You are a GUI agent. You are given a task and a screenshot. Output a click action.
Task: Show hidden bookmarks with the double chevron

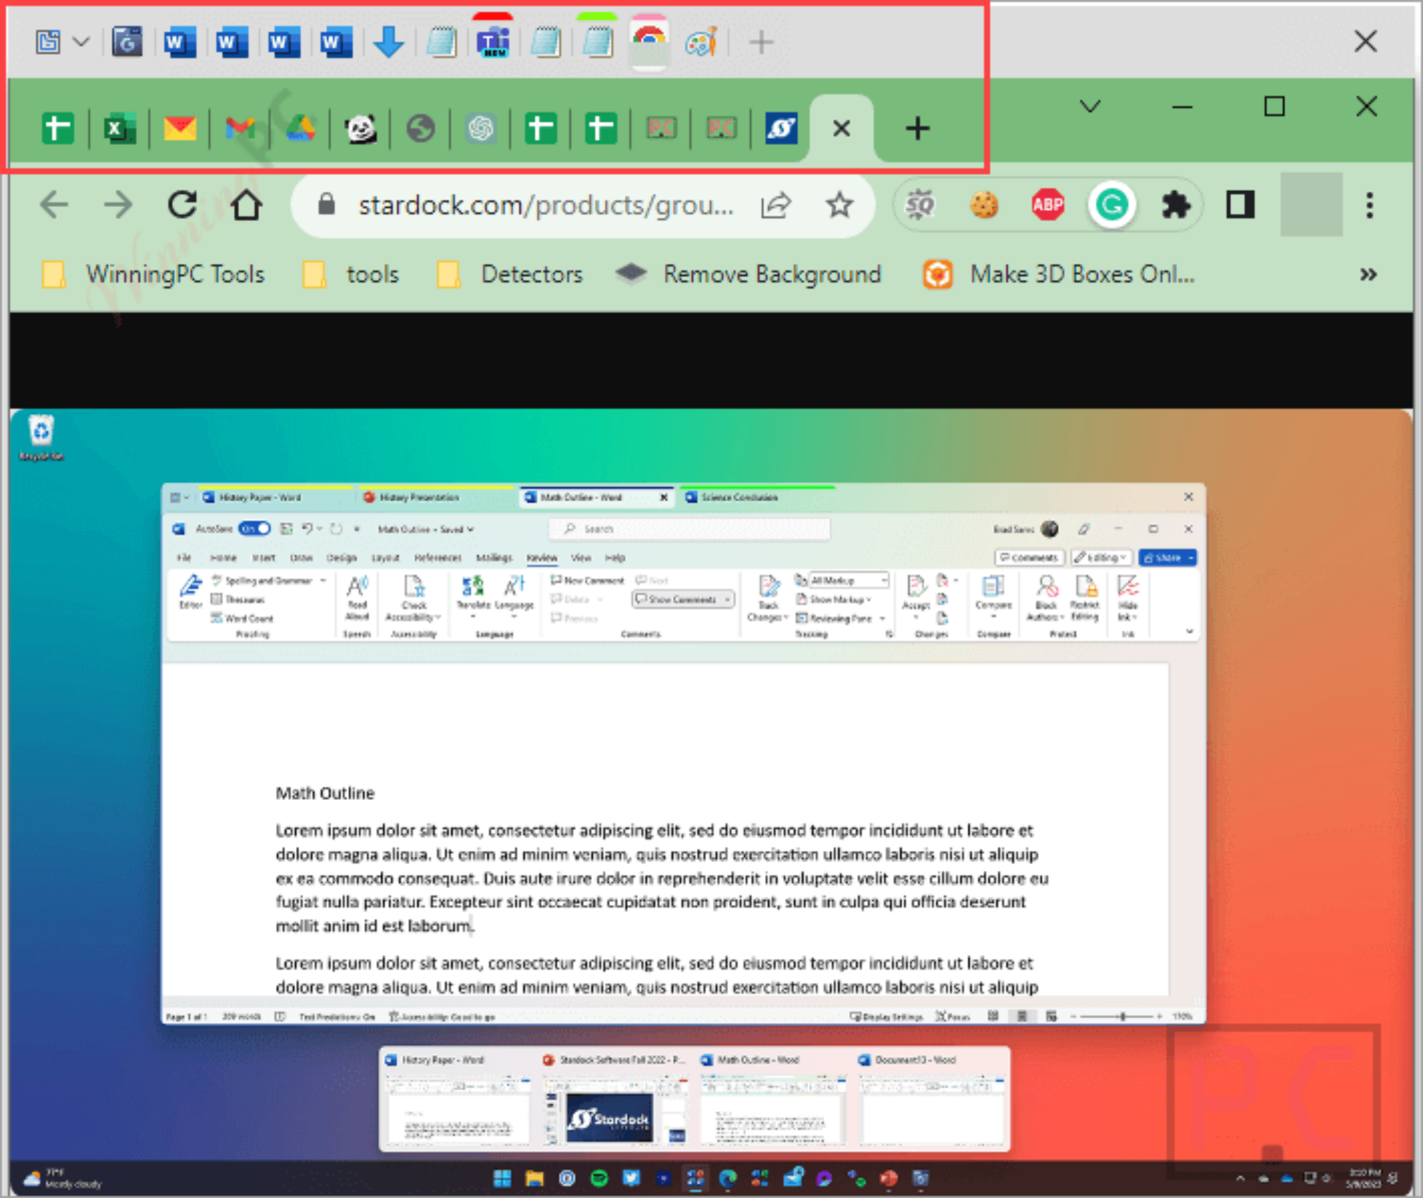coord(1368,274)
